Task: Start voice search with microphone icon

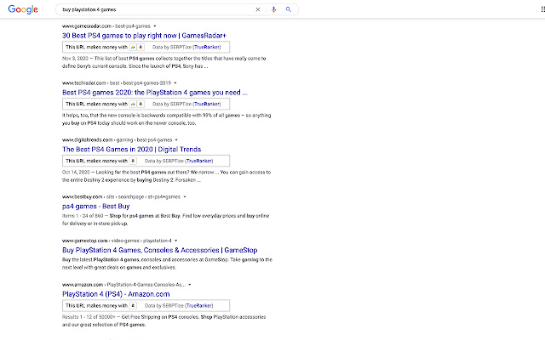Action: [274, 9]
